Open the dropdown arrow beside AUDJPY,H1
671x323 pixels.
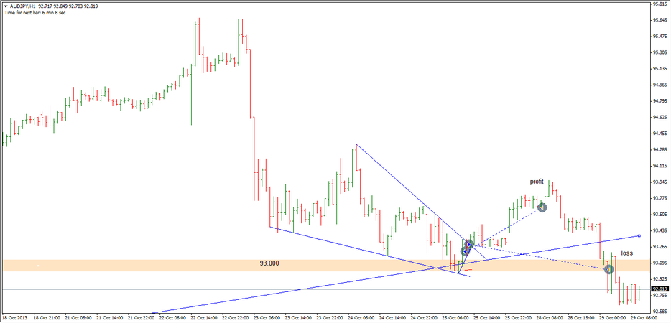(x=6, y=6)
